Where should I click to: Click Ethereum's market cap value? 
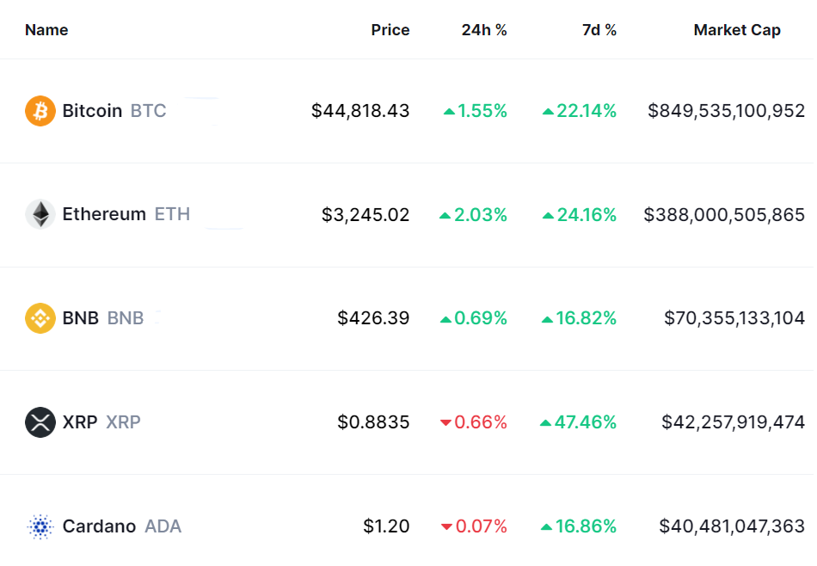point(724,214)
